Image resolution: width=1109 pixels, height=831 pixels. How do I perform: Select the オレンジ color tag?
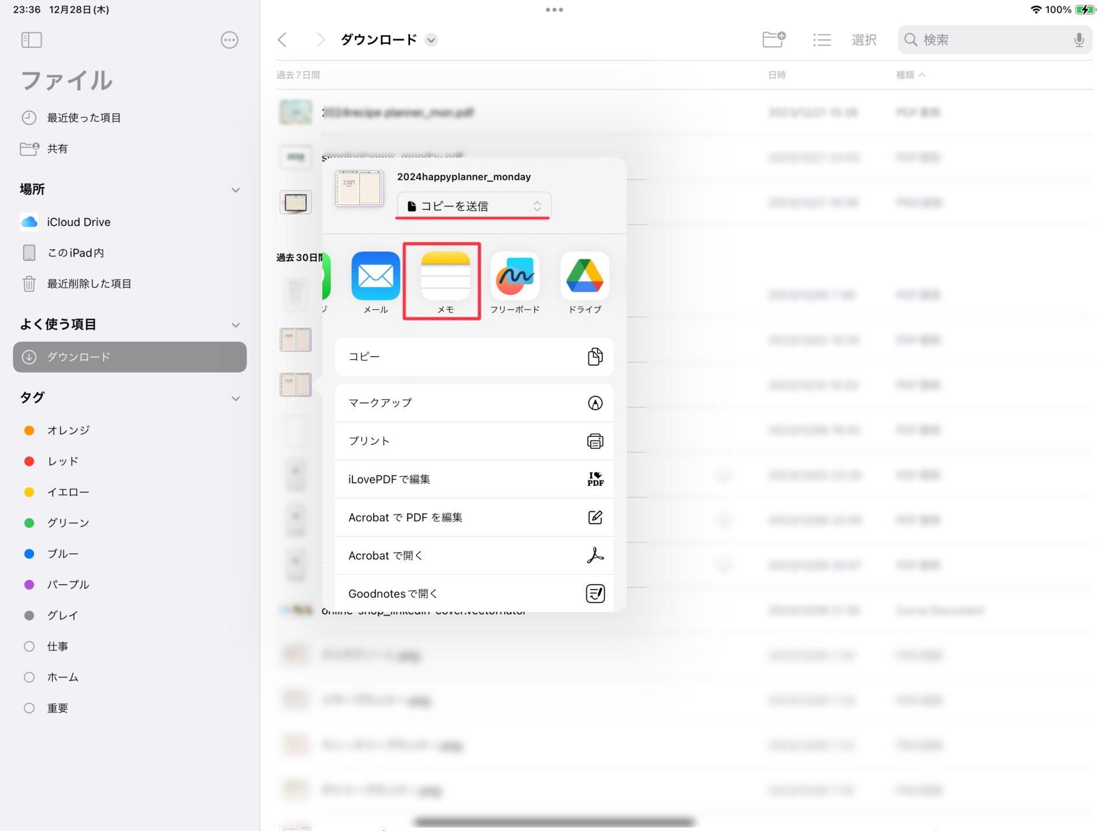click(68, 430)
